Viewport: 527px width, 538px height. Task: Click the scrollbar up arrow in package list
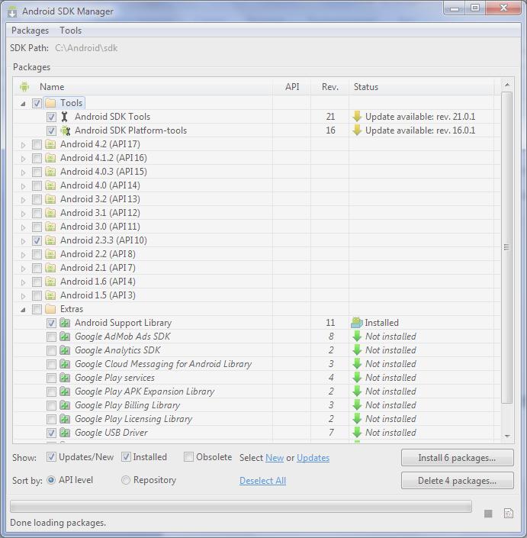pyautogui.click(x=507, y=85)
